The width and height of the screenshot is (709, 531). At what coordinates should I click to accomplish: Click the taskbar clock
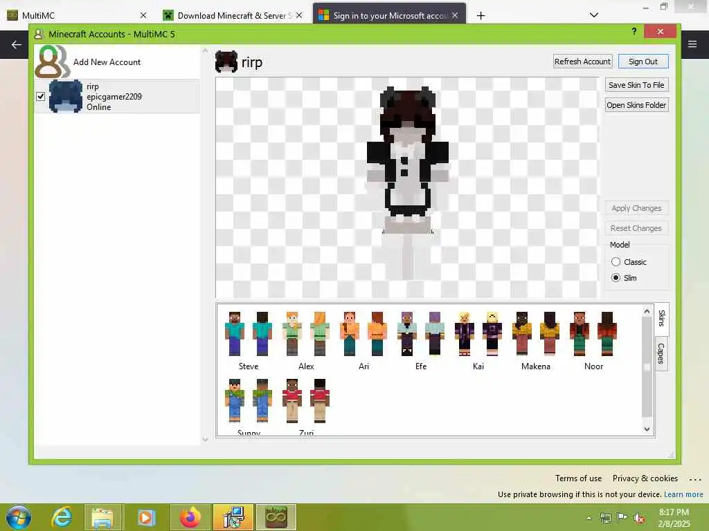coord(674,518)
